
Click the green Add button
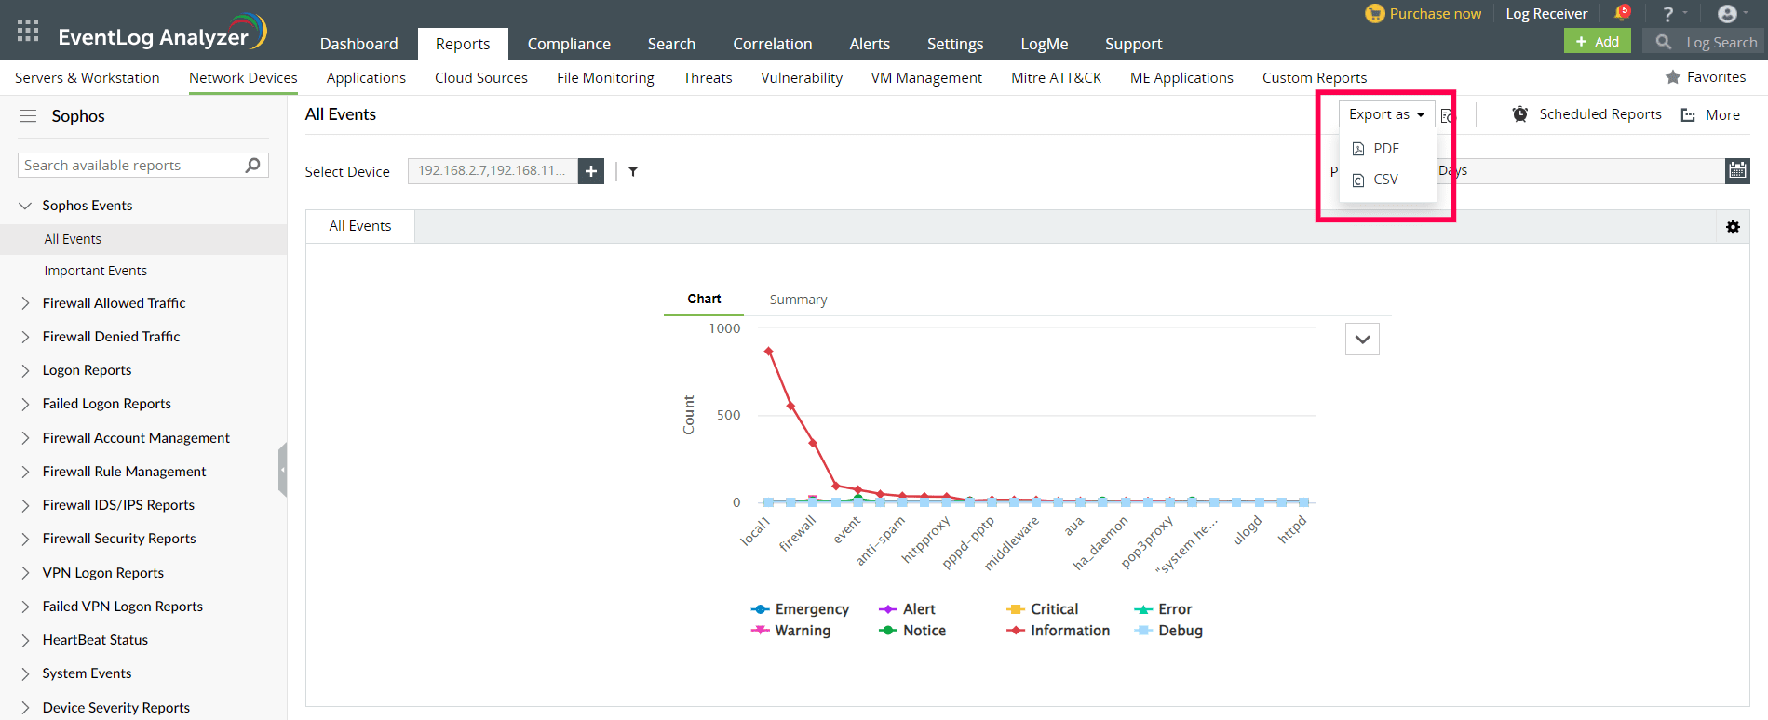click(x=1597, y=42)
